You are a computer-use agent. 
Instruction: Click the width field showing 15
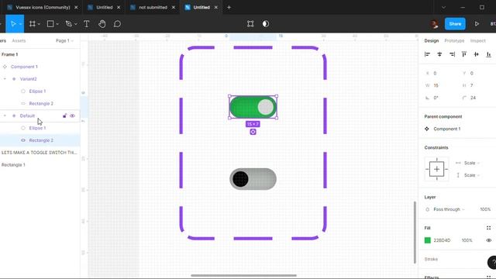tap(439, 85)
